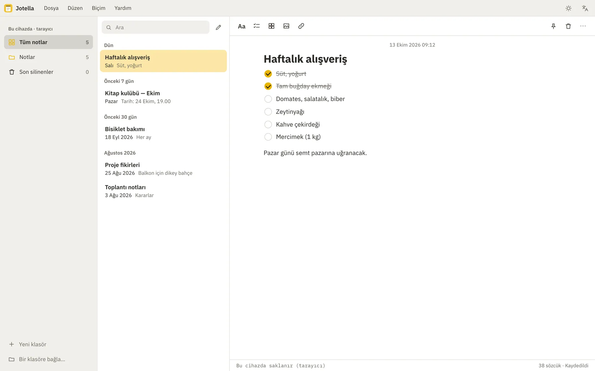Check off the Zeytinyağı item

pos(268,112)
